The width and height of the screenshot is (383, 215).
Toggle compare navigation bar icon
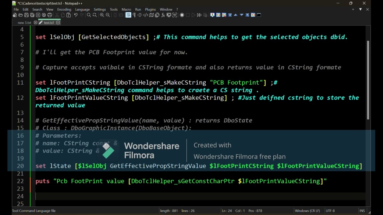click(253, 15)
